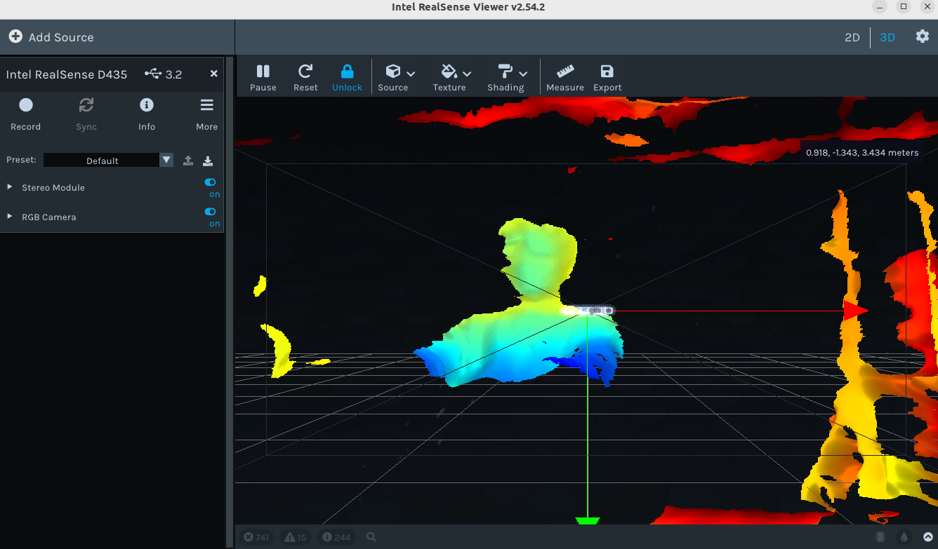
Task: Start recording with the Record button
Action: click(x=26, y=114)
